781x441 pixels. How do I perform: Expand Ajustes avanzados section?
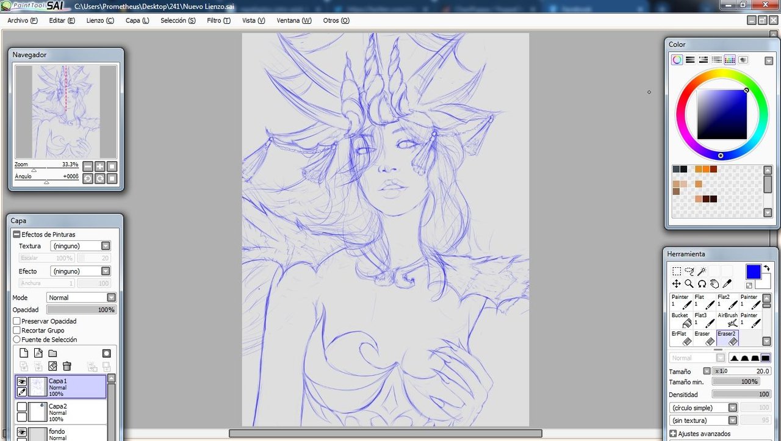coord(673,434)
